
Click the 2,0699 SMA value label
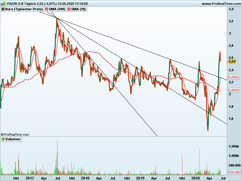(x=234, y=90)
